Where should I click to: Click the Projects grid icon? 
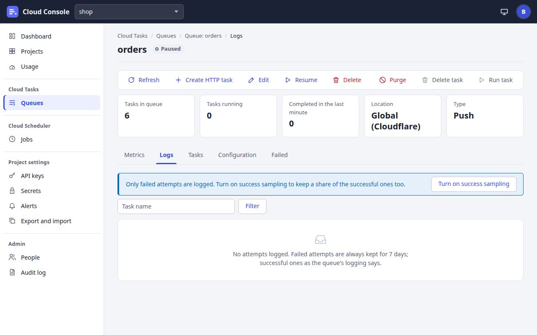(x=12, y=52)
